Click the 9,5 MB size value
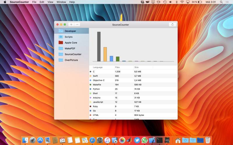The image size is (233, 145). tap(137, 72)
